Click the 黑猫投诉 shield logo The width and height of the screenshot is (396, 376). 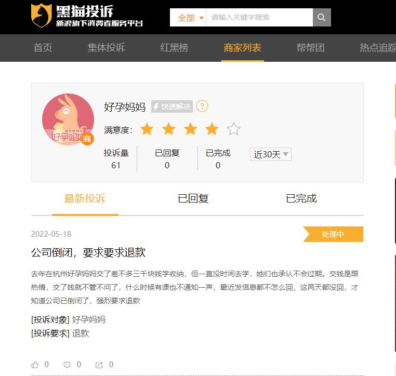tap(42, 16)
